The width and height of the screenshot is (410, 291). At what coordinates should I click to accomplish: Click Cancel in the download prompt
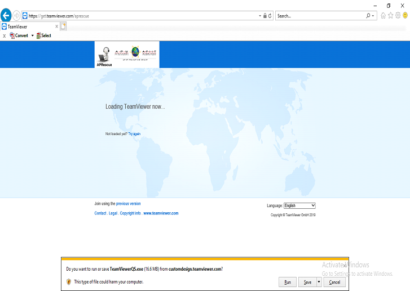[x=334, y=282]
